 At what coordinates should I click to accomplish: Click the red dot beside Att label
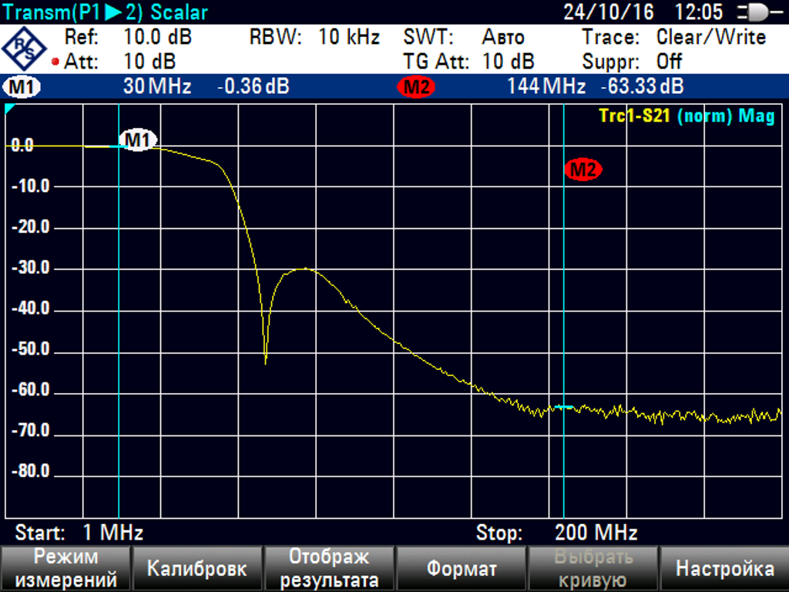pyautogui.click(x=55, y=62)
